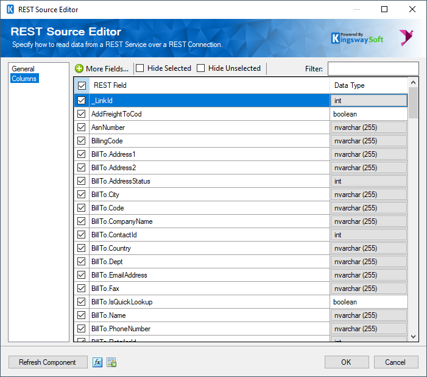This screenshot has height=377, width=427.
Task: Select the BillTo.ContactId field name
Action: coord(114,235)
